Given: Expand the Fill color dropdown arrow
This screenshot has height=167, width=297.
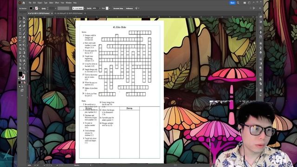Looking at the screenshot, I should (x=33, y=8).
